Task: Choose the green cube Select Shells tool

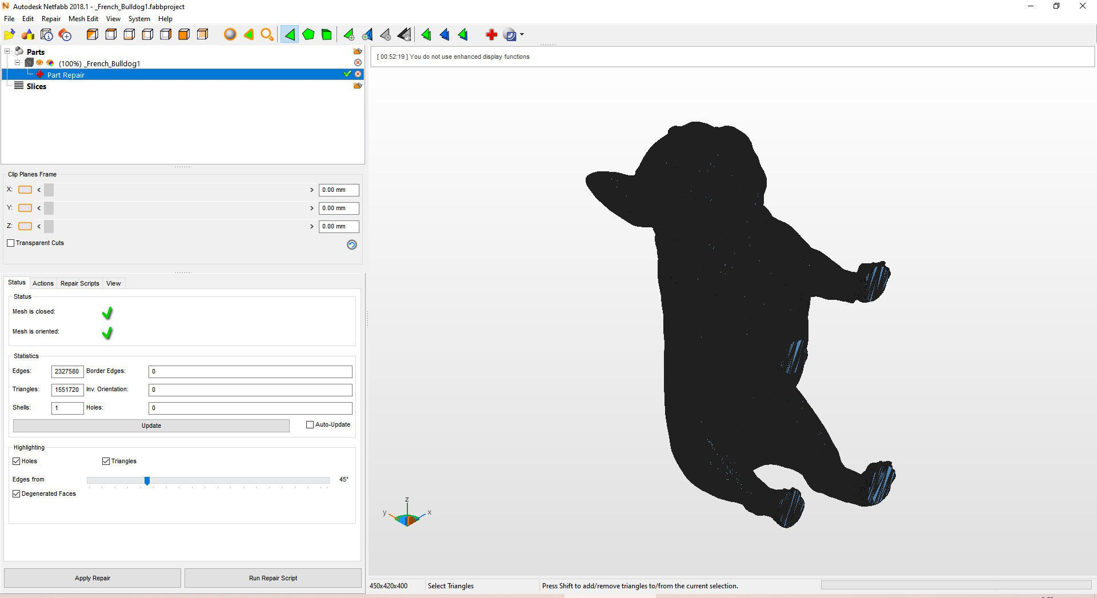Action: tap(326, 35)
